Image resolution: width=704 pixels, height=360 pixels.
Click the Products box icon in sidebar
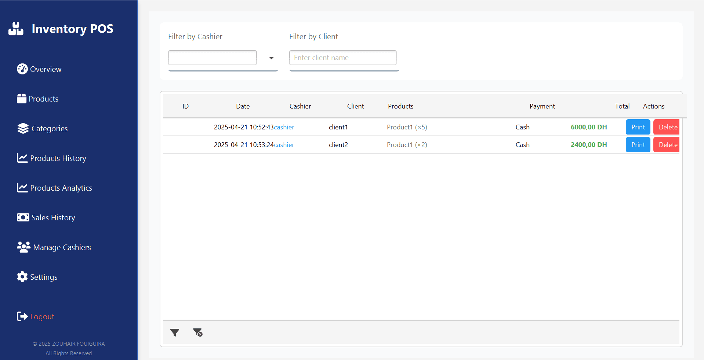click(22, 99)
